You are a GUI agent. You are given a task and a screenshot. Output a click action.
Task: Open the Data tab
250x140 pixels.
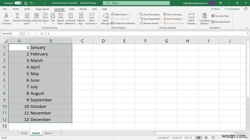(72, 9)
